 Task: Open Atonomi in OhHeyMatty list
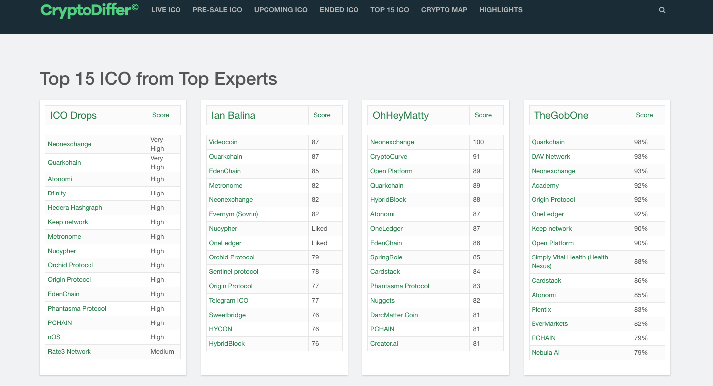point(382,214)
